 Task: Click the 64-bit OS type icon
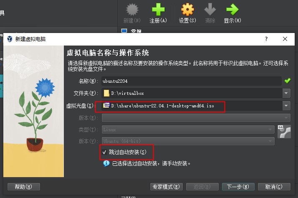(x=284, y=132)
